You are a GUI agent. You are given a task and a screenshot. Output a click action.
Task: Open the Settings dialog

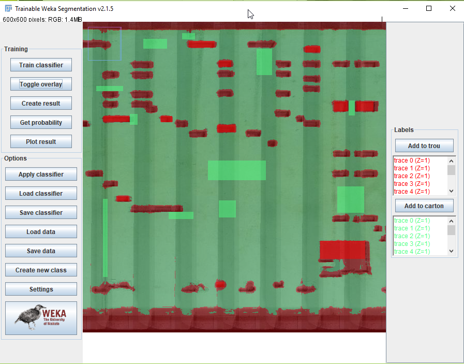(x=41, y=289)
